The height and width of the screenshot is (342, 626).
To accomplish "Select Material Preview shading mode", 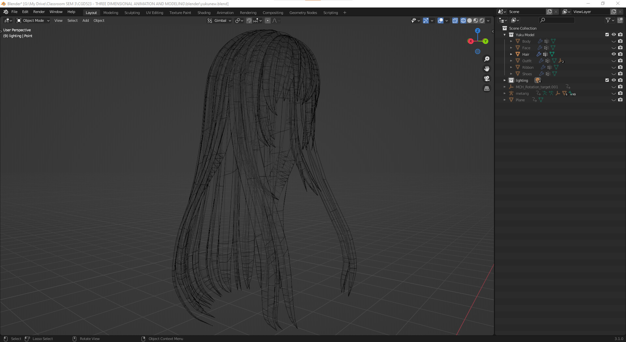I will tap(476, 21).
